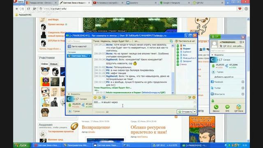Click the user avatar in the QIP contact window
The image size is (263, 148).
214,44
